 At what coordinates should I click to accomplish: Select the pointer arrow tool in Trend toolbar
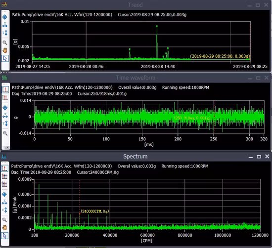4,58
